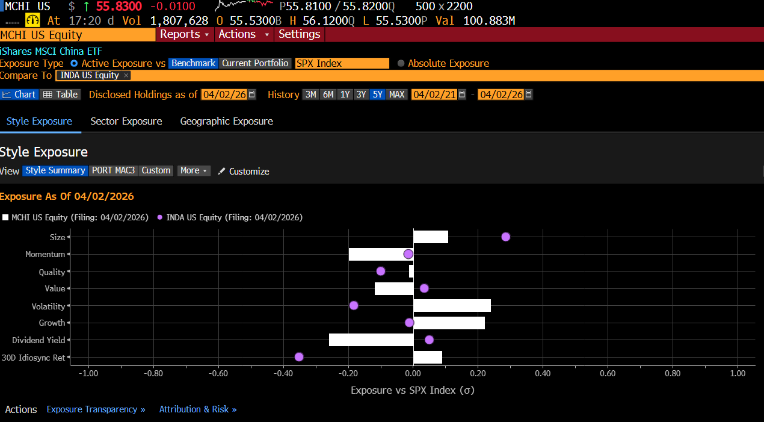The height and width of the screenshot is (422, 764).
Task: Select the Absolute Exposure radio button
Action: tap(400, 63)
